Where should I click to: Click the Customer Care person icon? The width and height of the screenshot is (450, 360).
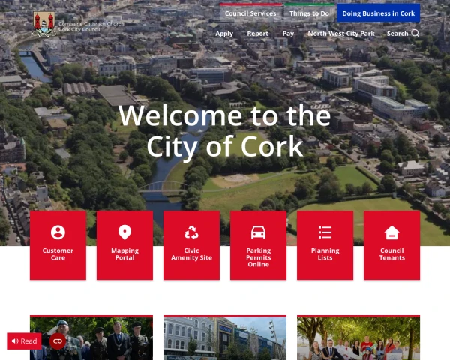[58, 232]
